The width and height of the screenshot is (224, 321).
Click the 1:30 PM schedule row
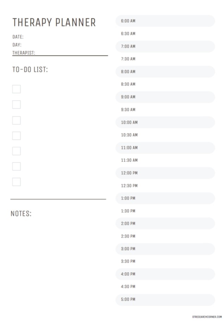click(x=165, y=211)
